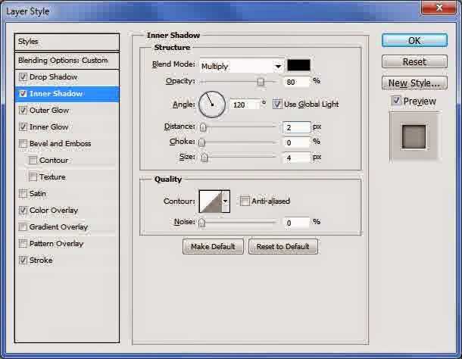Viewport: 462px width, 359px height.
Task: Enable the Satin checkbox
Action: tap(23, 194)
